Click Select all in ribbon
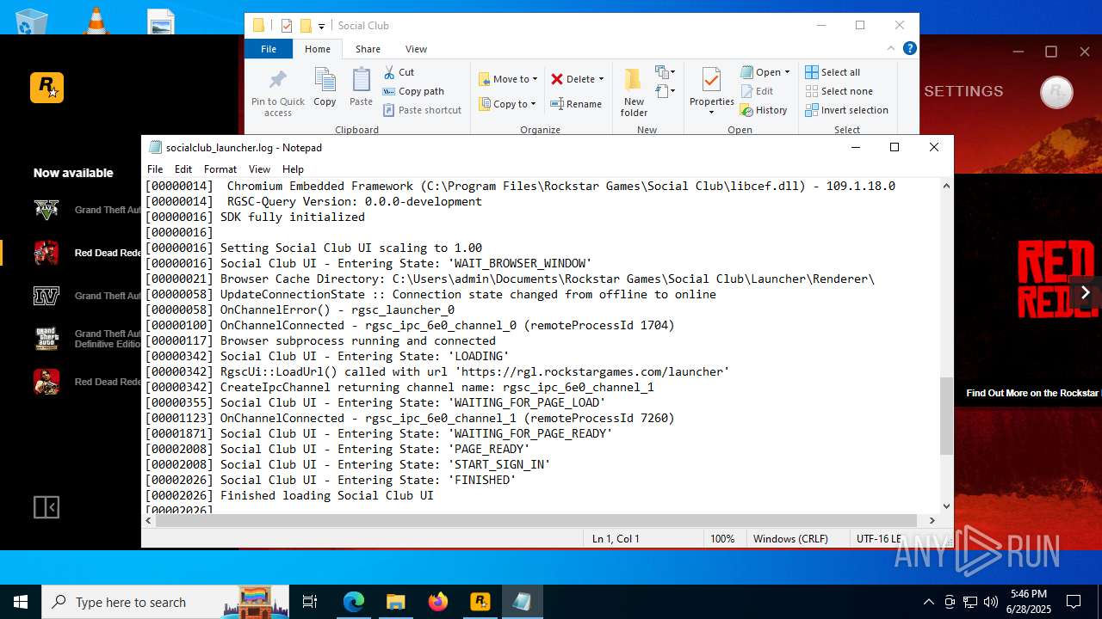The height and width of the screenshot is (619, 1102). tap(833, 72)
